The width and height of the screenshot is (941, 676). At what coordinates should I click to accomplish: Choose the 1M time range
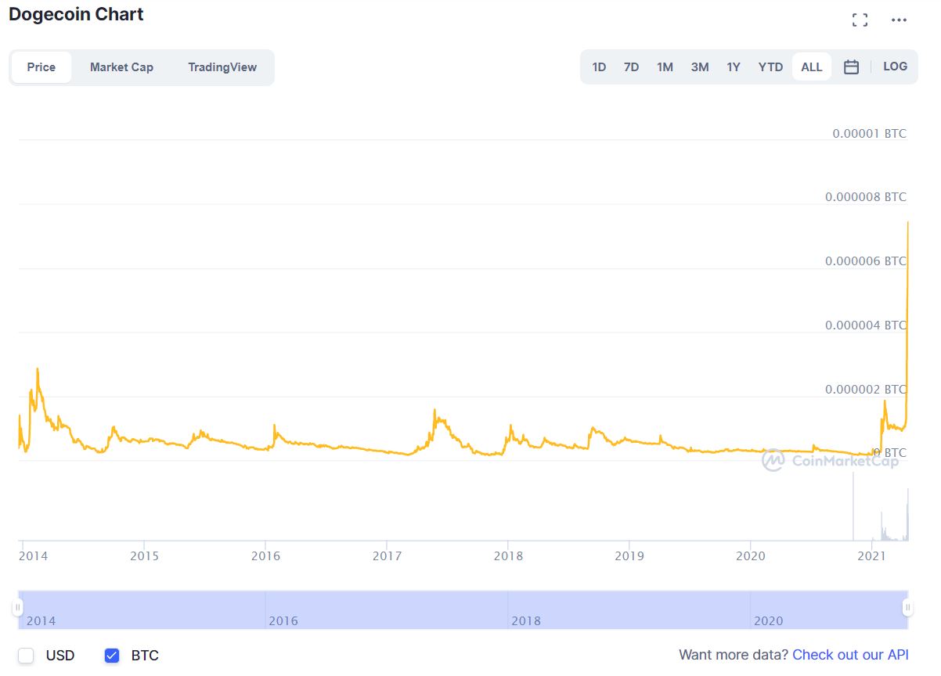pos(665,67)
